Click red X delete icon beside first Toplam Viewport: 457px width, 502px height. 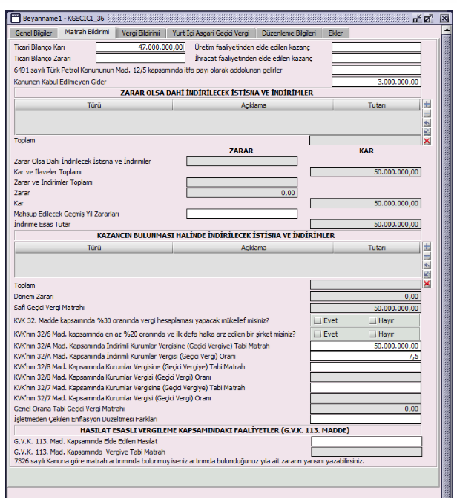[427, 141]
